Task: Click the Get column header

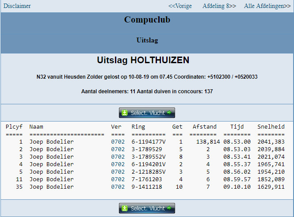Action: tap(177, 127)
